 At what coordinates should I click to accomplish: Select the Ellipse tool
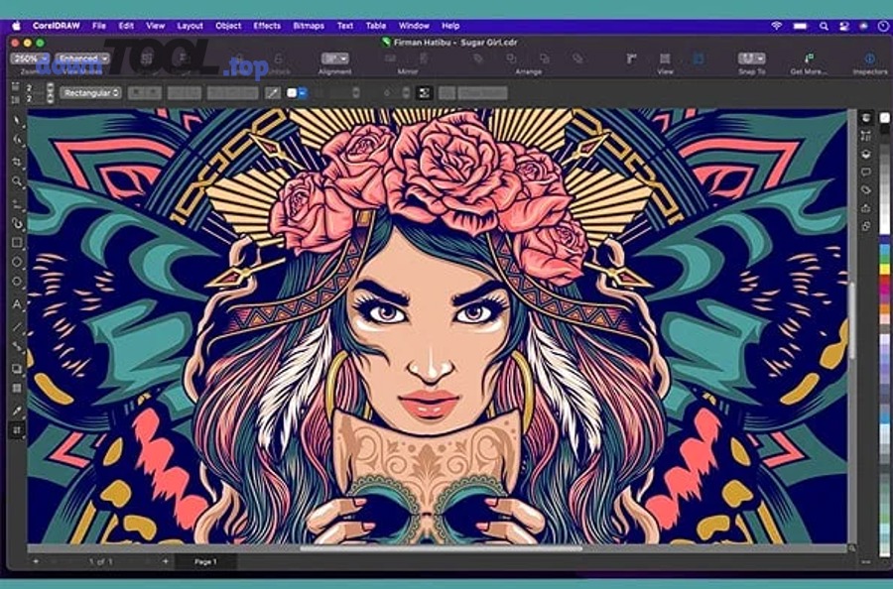point(17,262)
